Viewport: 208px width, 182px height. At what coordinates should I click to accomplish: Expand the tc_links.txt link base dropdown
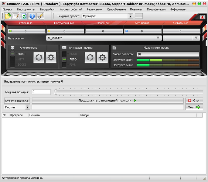point(158,38)
